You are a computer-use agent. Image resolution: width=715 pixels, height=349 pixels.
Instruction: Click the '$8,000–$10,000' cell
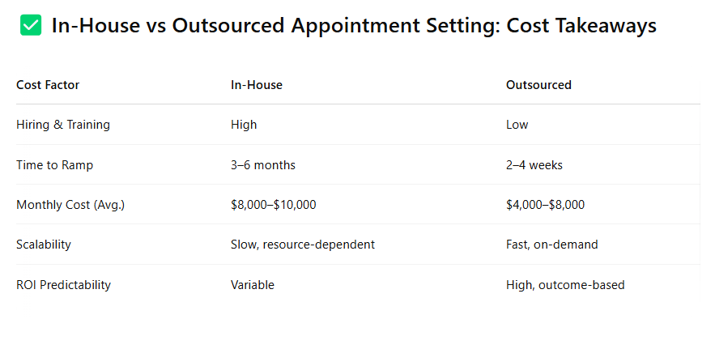(273, 205)
